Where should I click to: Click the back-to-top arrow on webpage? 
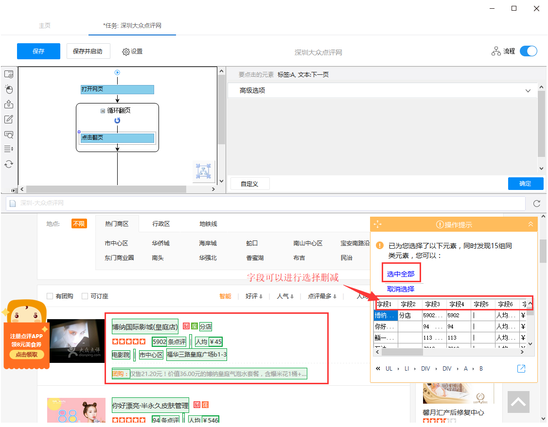coord(518,402)
